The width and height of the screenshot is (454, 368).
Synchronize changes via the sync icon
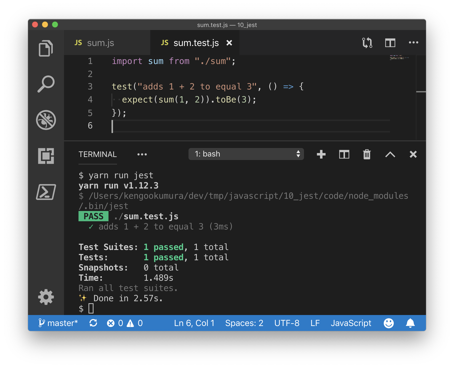(93, 323)
